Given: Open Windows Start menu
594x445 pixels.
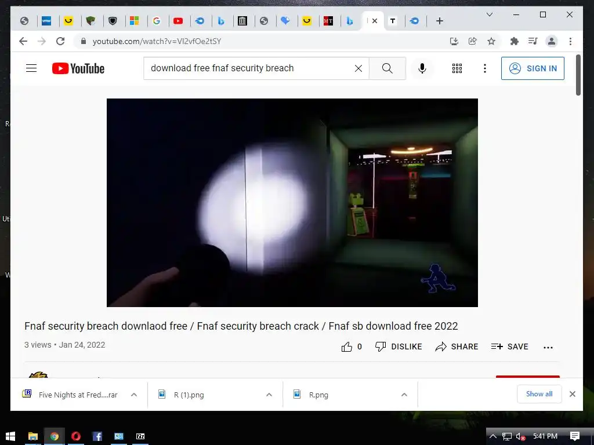Looking at the screenshot, I should click(10, 436).
